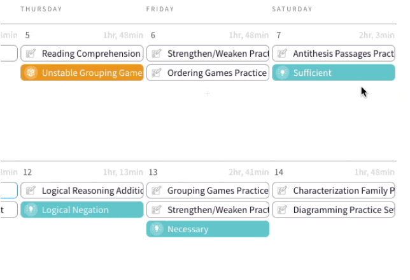The width and height of the screenshot is (410, 280).
Task: Click pencil icon on Antithesis Passages Practice
Action: coord(282,54)
